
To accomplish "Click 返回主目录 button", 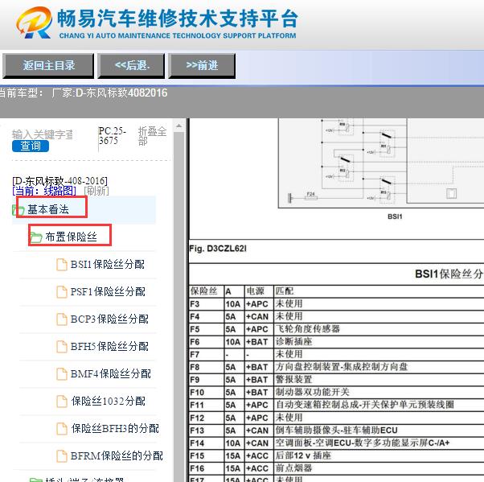I will (x=48, y=65).
